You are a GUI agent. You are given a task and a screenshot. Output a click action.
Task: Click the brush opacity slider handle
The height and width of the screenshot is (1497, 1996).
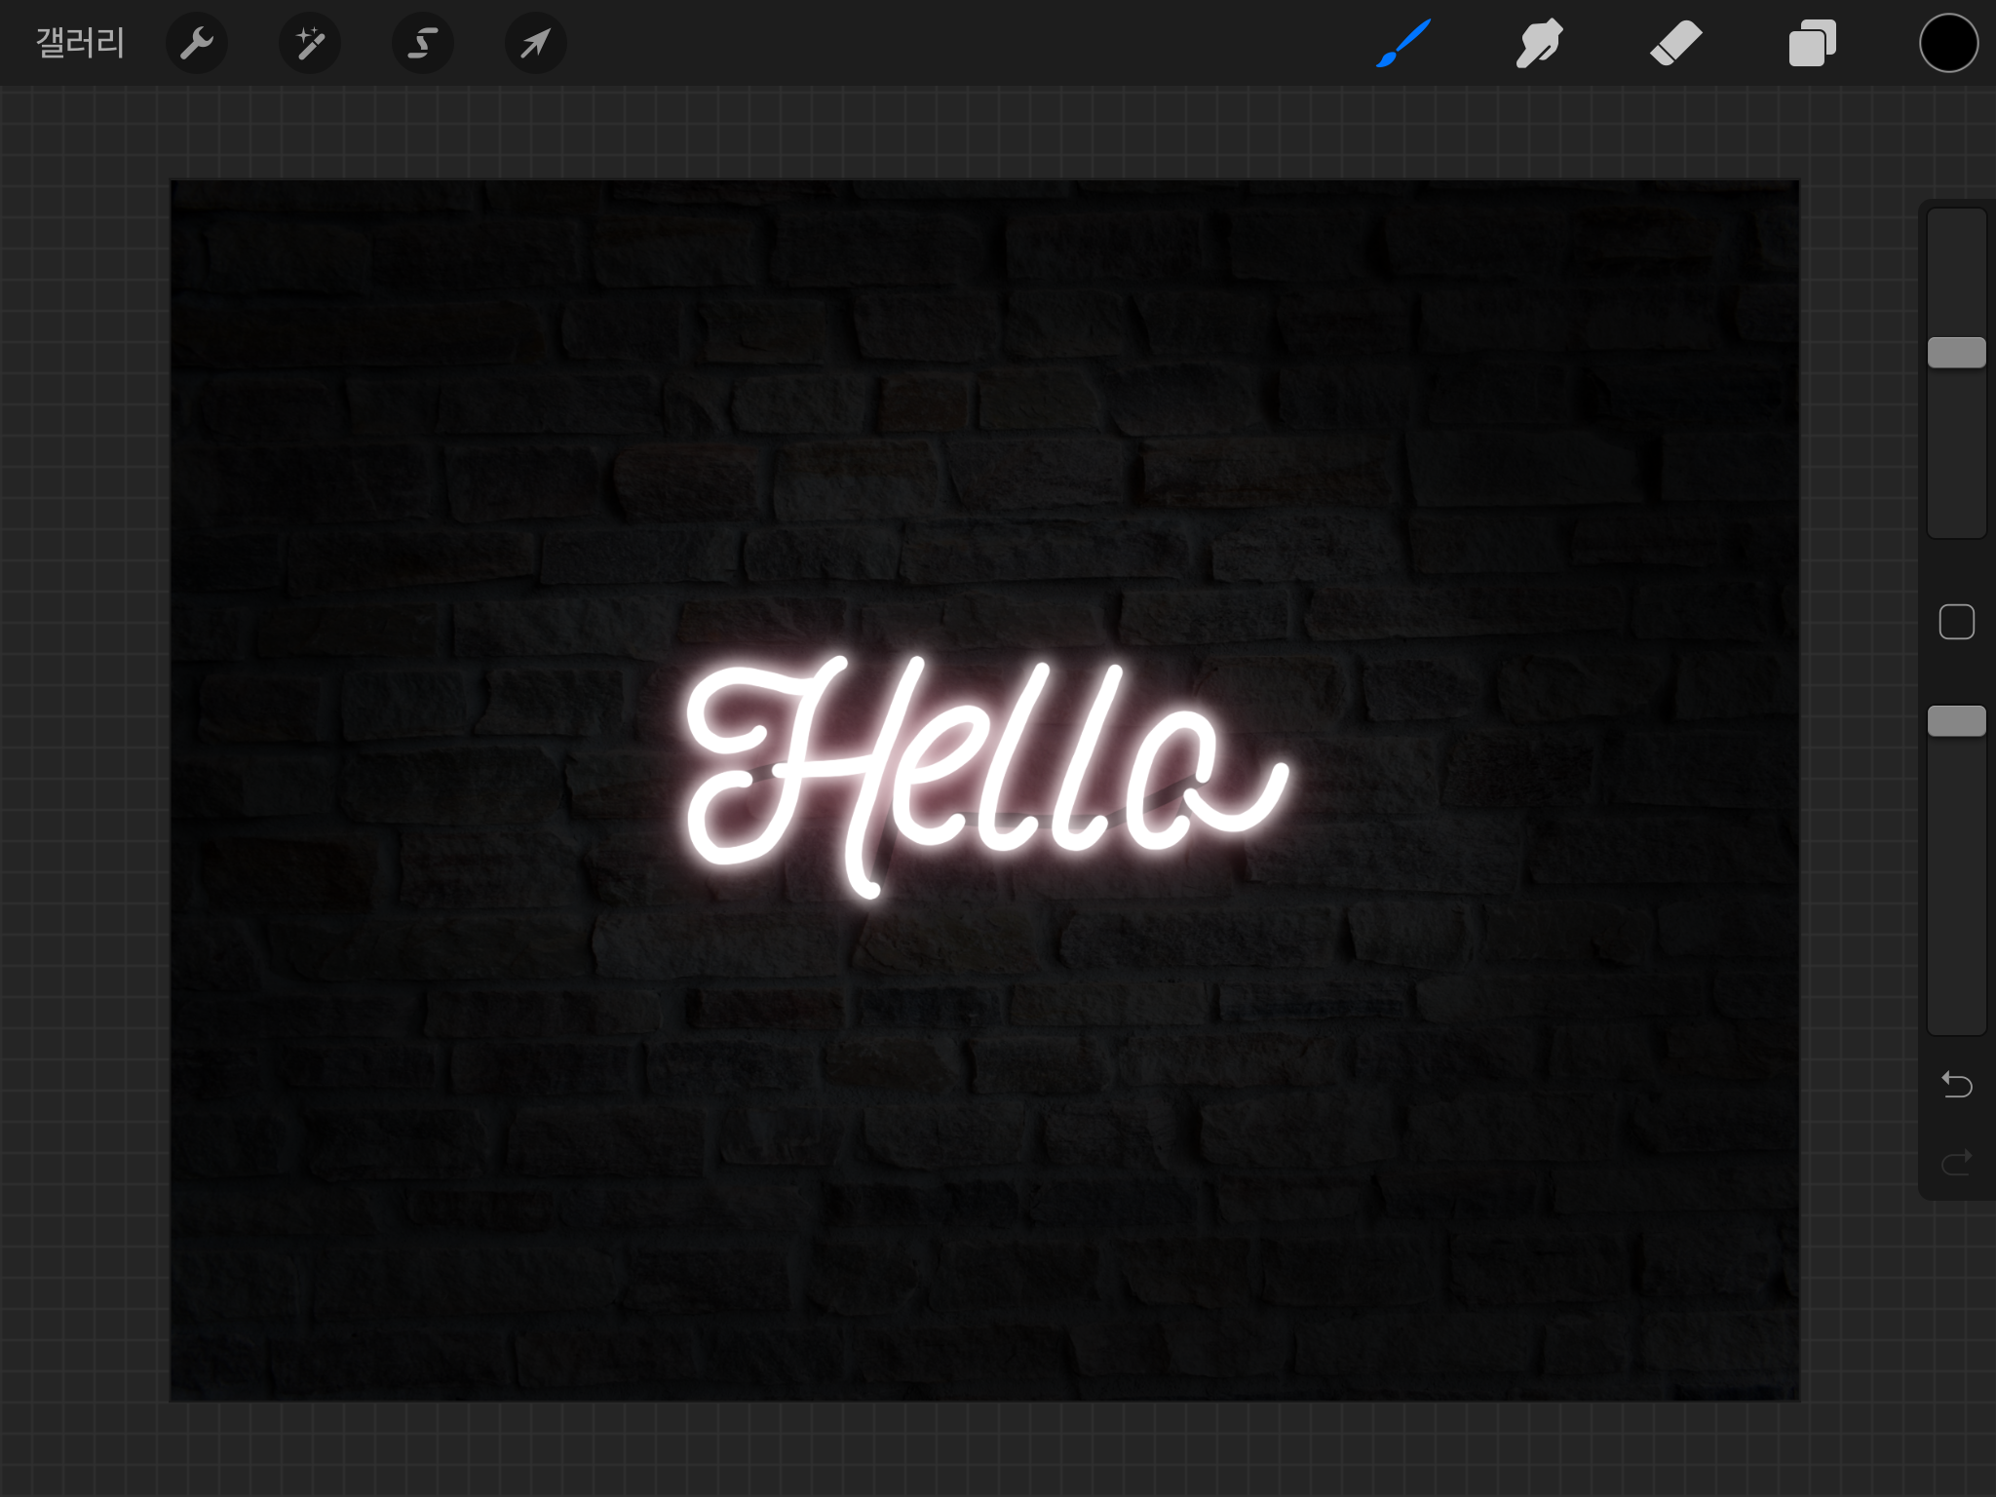click(x=1956, y=720)
